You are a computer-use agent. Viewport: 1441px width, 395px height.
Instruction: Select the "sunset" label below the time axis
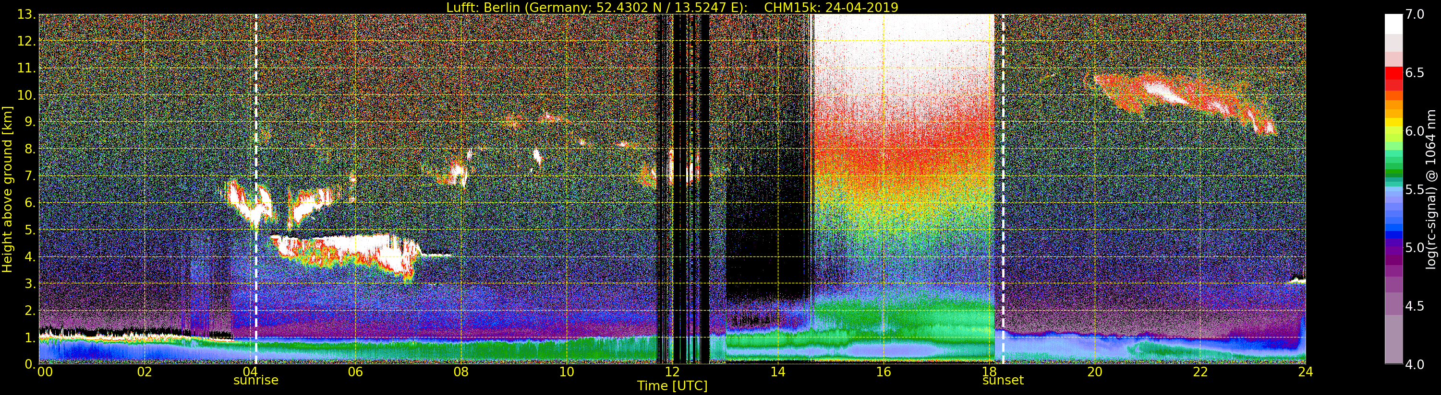pos(1003,381)
